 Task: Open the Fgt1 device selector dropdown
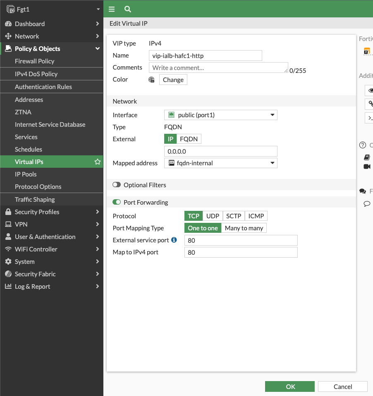click(98, 10)
